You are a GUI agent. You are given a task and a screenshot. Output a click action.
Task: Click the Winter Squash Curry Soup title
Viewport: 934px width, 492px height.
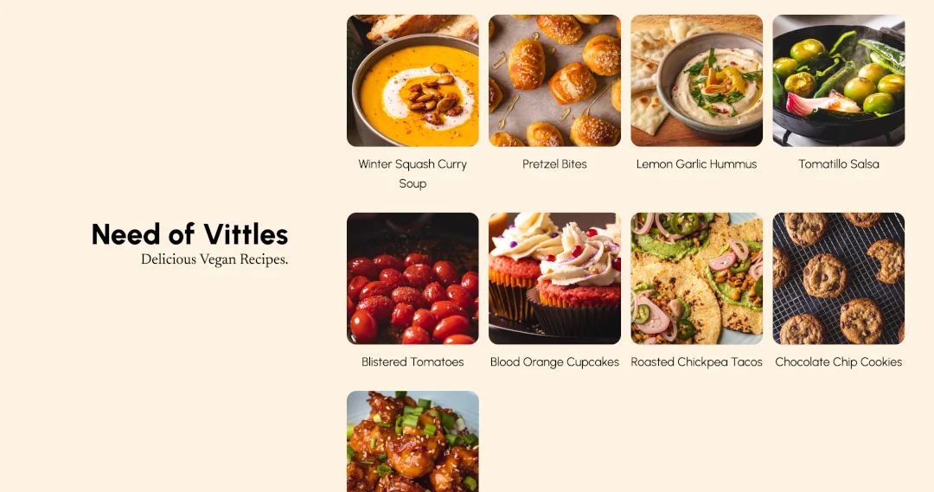[413, 173]
